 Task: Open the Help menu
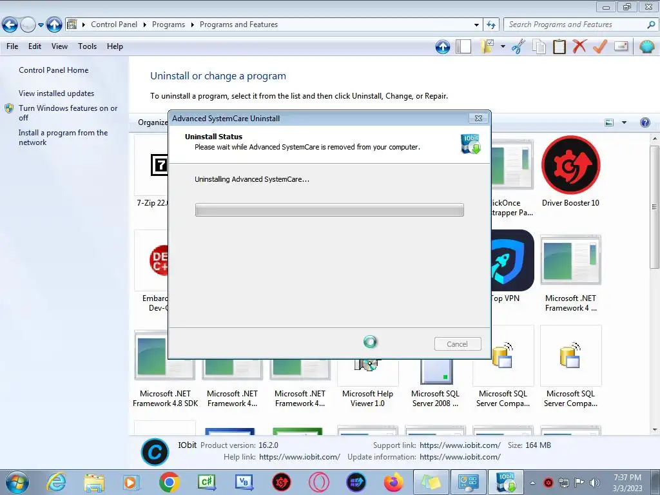115,46
